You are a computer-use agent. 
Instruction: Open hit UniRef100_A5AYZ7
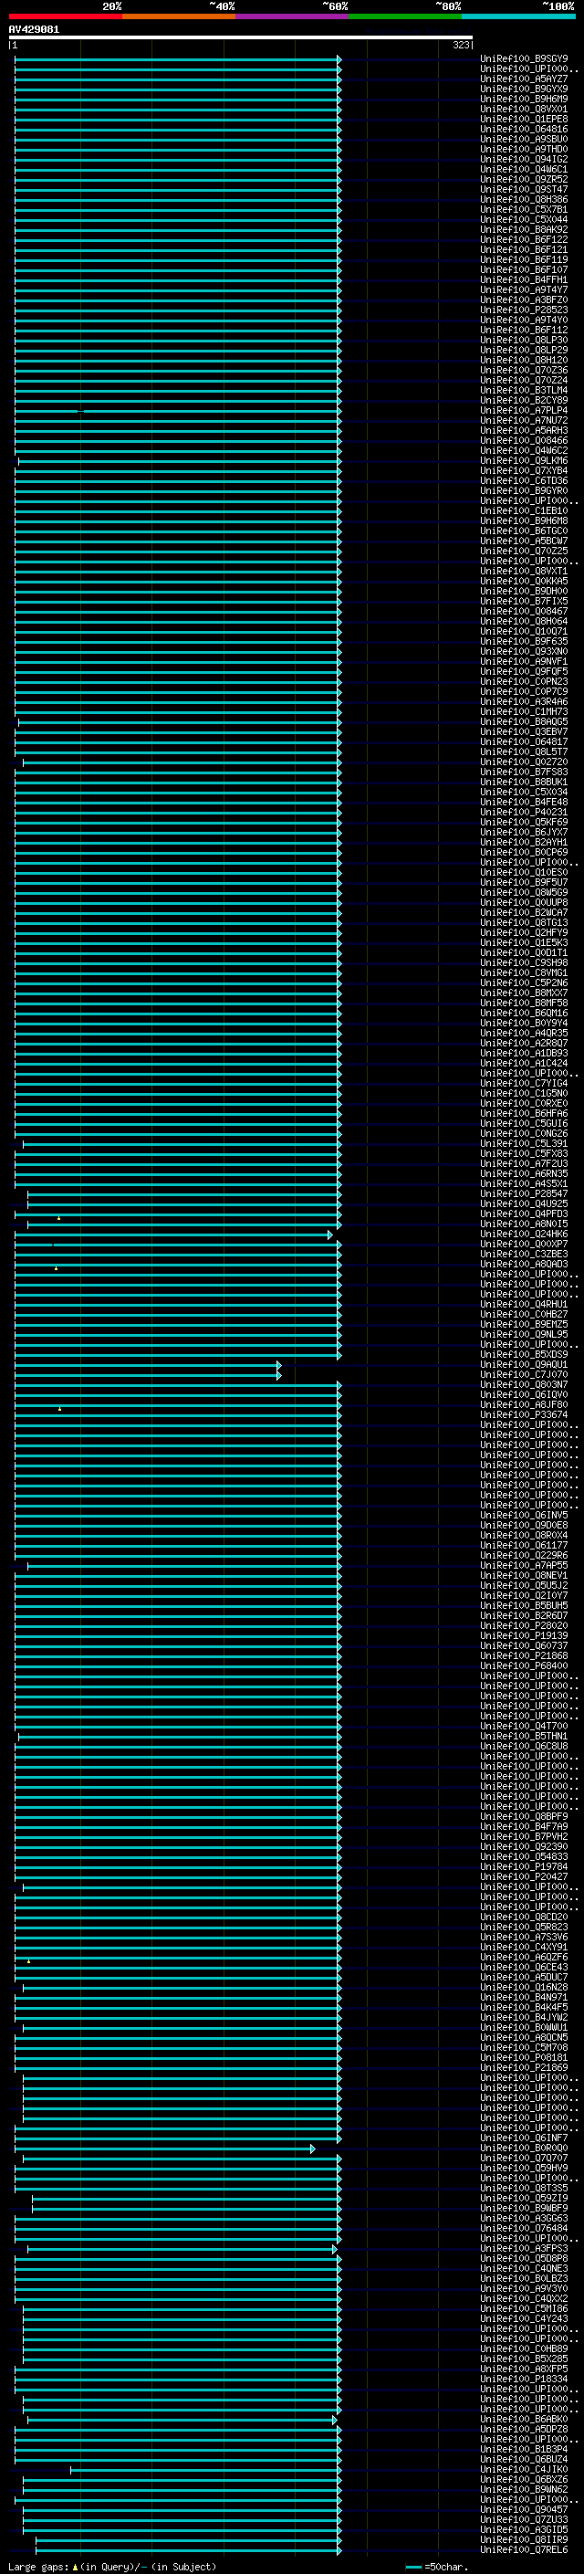coord(524,79)
